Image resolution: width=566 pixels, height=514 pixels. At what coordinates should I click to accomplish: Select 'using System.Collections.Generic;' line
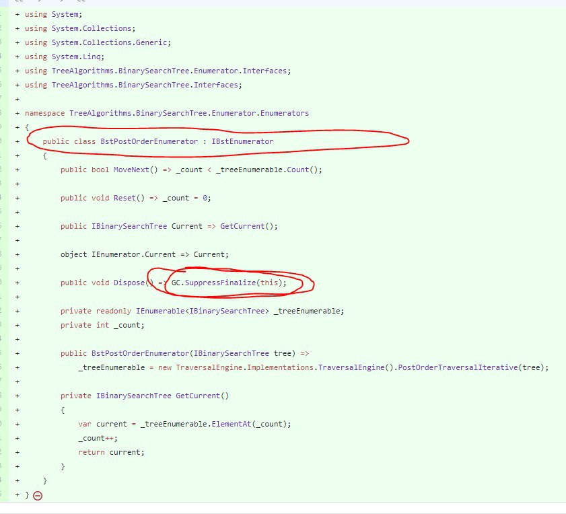click(x=98, y=42)
